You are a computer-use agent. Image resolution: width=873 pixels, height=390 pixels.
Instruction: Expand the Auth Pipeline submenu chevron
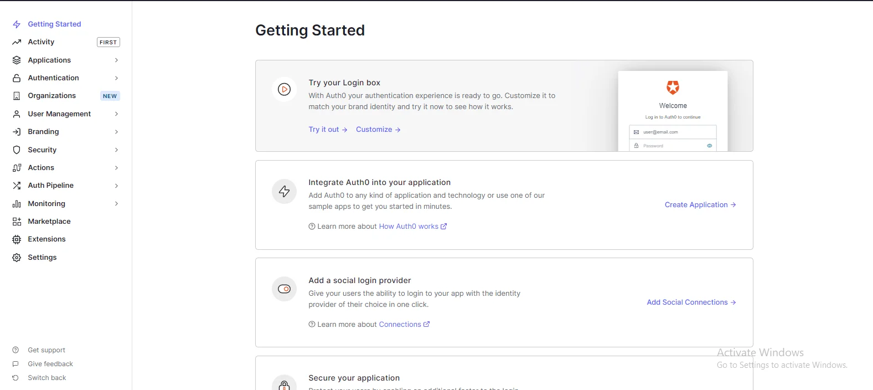[x=116, y=186]
